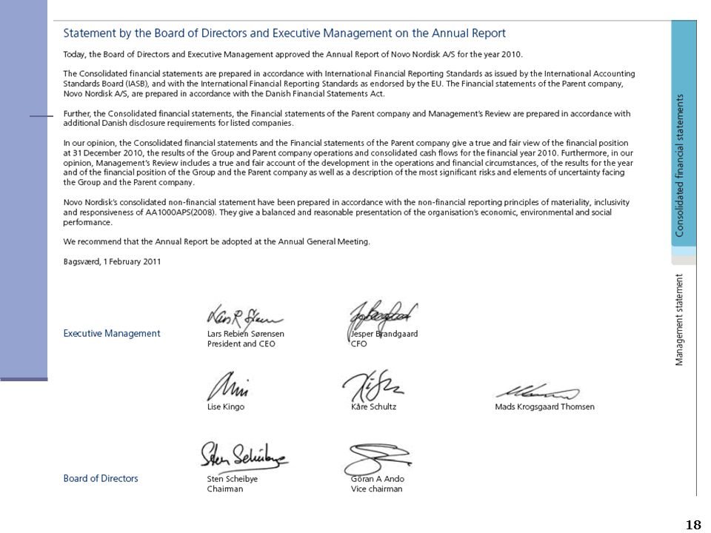Click the paragraph starting 'Today, the Board of Directors'
Image resolution: width=711 pixels, height=533 pixels.
[293, 55]
